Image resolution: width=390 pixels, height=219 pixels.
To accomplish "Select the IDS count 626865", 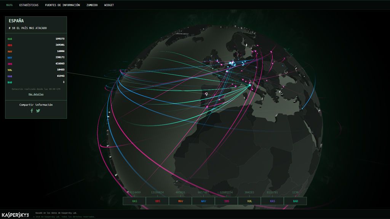I will click(x=60, y=63).
